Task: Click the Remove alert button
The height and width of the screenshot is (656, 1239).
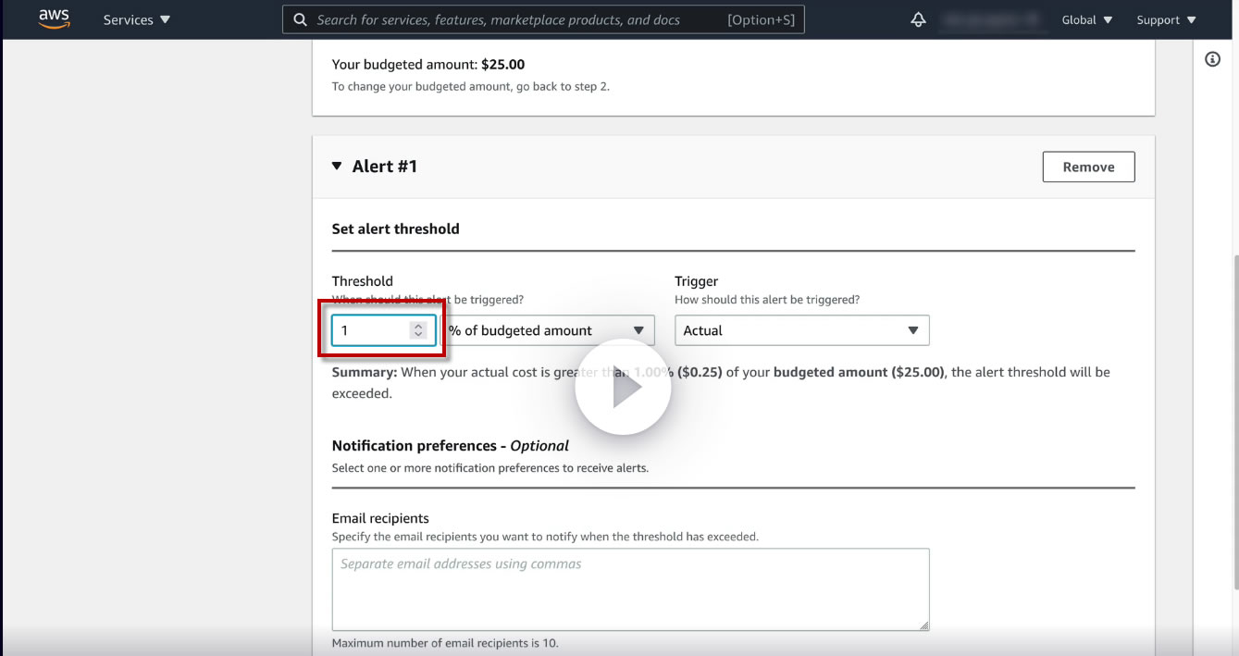Action: 1088,167
